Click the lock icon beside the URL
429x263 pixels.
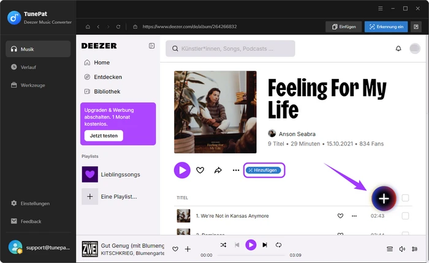coord(135,27)
